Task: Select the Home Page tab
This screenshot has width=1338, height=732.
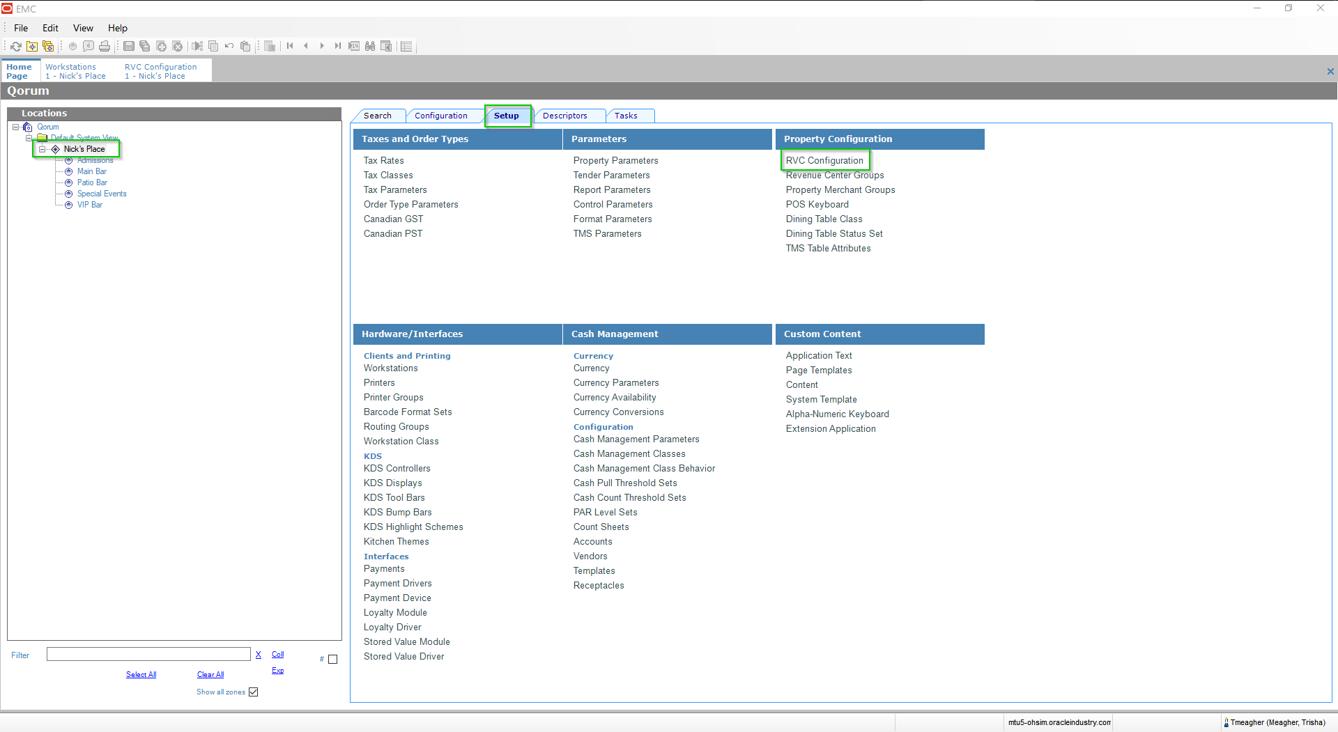Action: click(20, 72)
